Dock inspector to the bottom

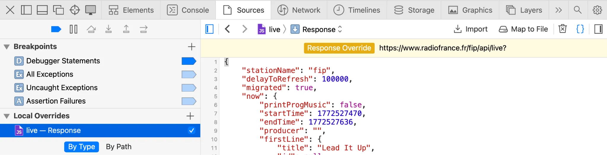(x=42, y=10)
